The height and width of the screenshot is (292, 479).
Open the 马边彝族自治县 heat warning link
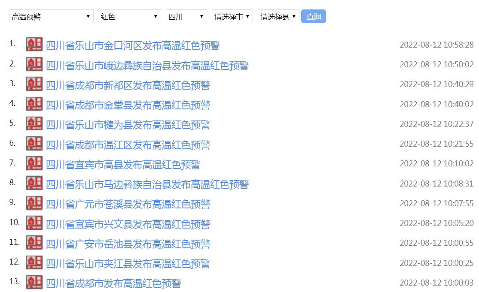(x=147, y=184)
